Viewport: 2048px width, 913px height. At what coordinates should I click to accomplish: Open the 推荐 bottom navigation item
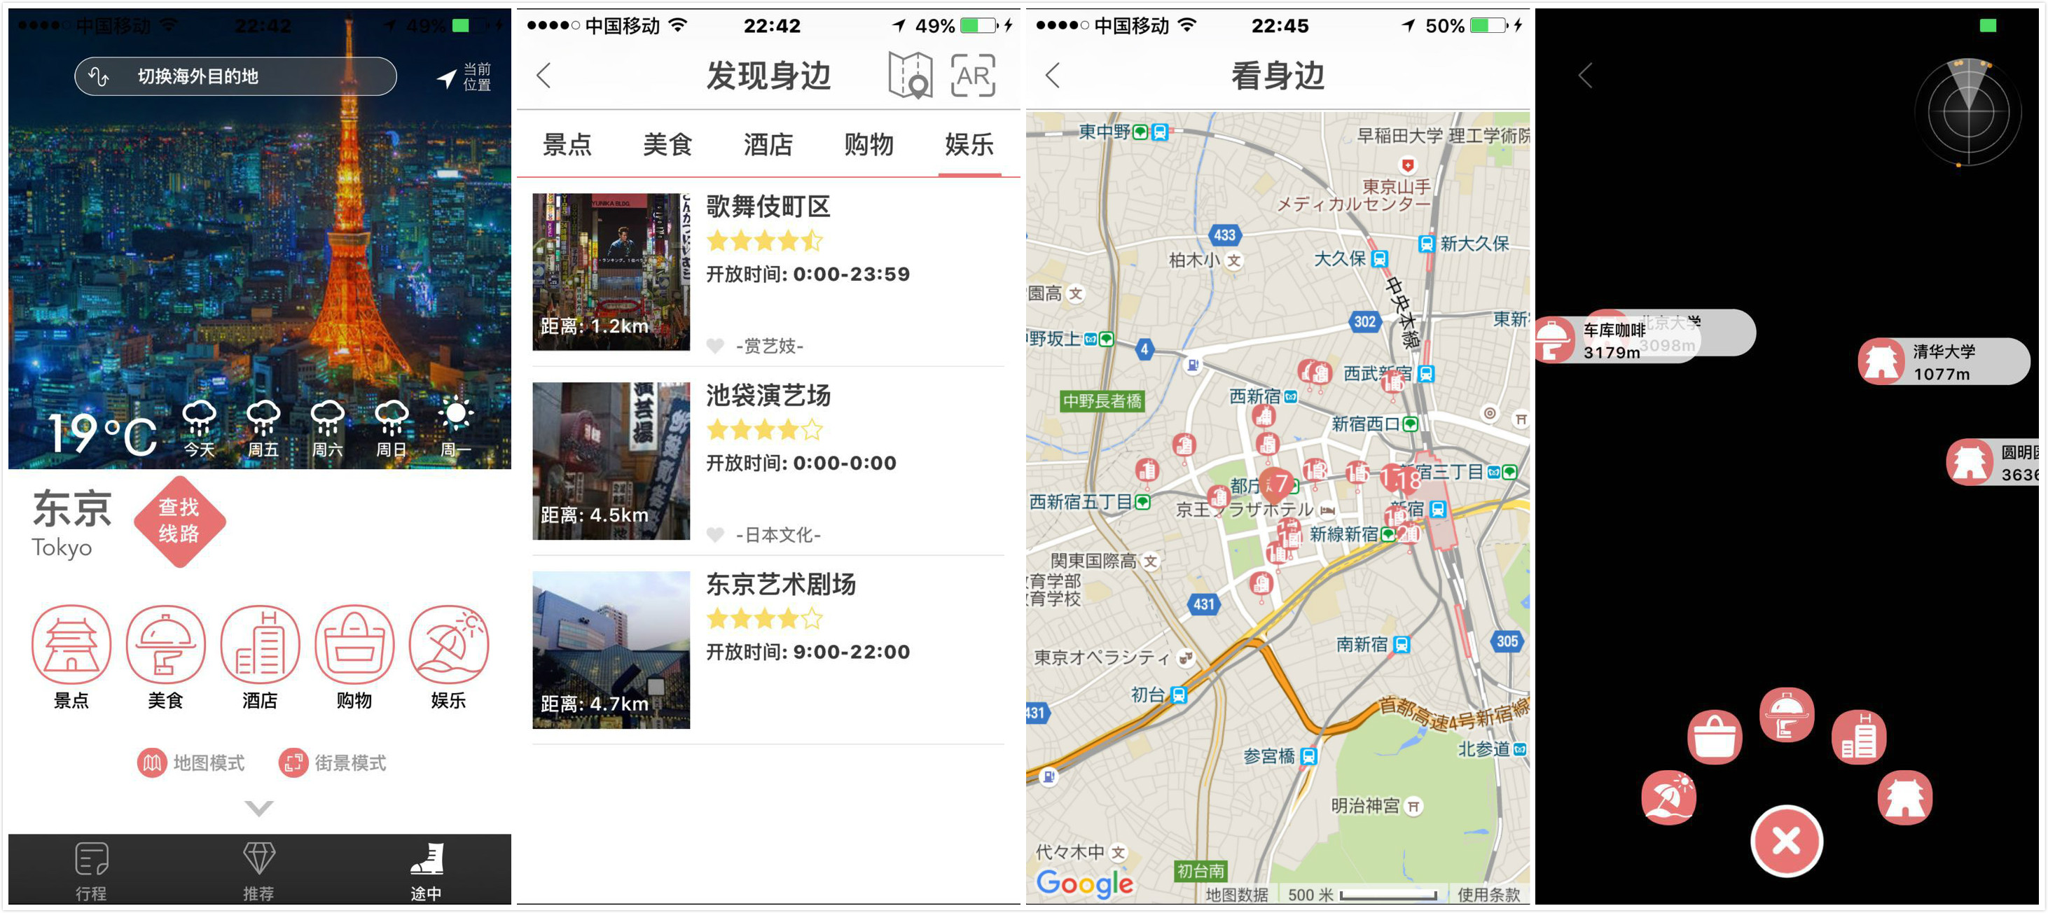coord(258,870)
